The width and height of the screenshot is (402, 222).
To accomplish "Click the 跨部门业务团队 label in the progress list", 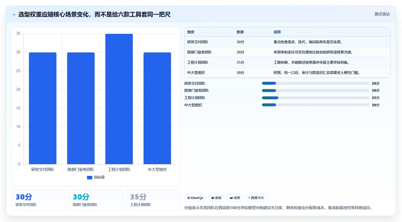I will [x=197, y=91].
